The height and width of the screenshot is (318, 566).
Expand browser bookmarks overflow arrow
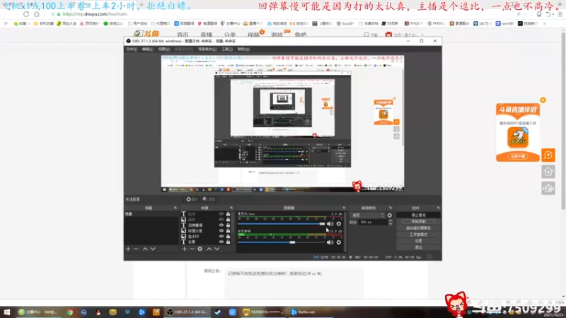tap(545, 23)
